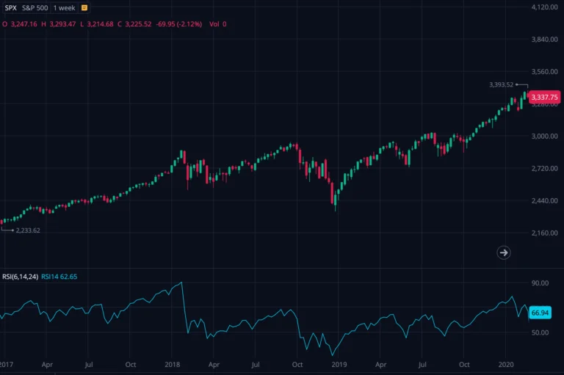
Task: Click the scroll-to-latest arrow icon
Action: point(504,252)
